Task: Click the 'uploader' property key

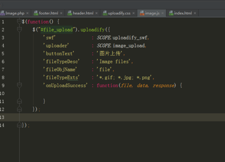Action: pyautogui.click(x=56, y=46)
